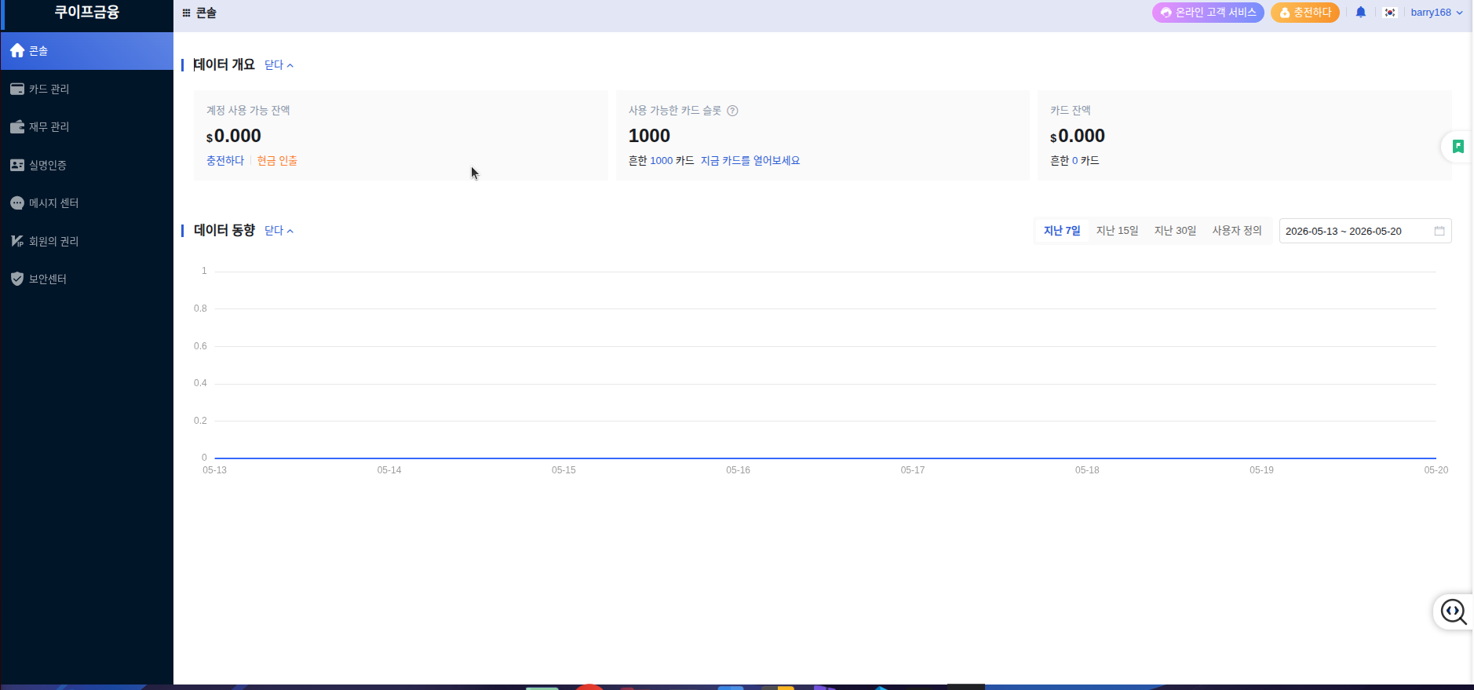Click the shield icon beside 보안센터

click(x=17, y=279)
